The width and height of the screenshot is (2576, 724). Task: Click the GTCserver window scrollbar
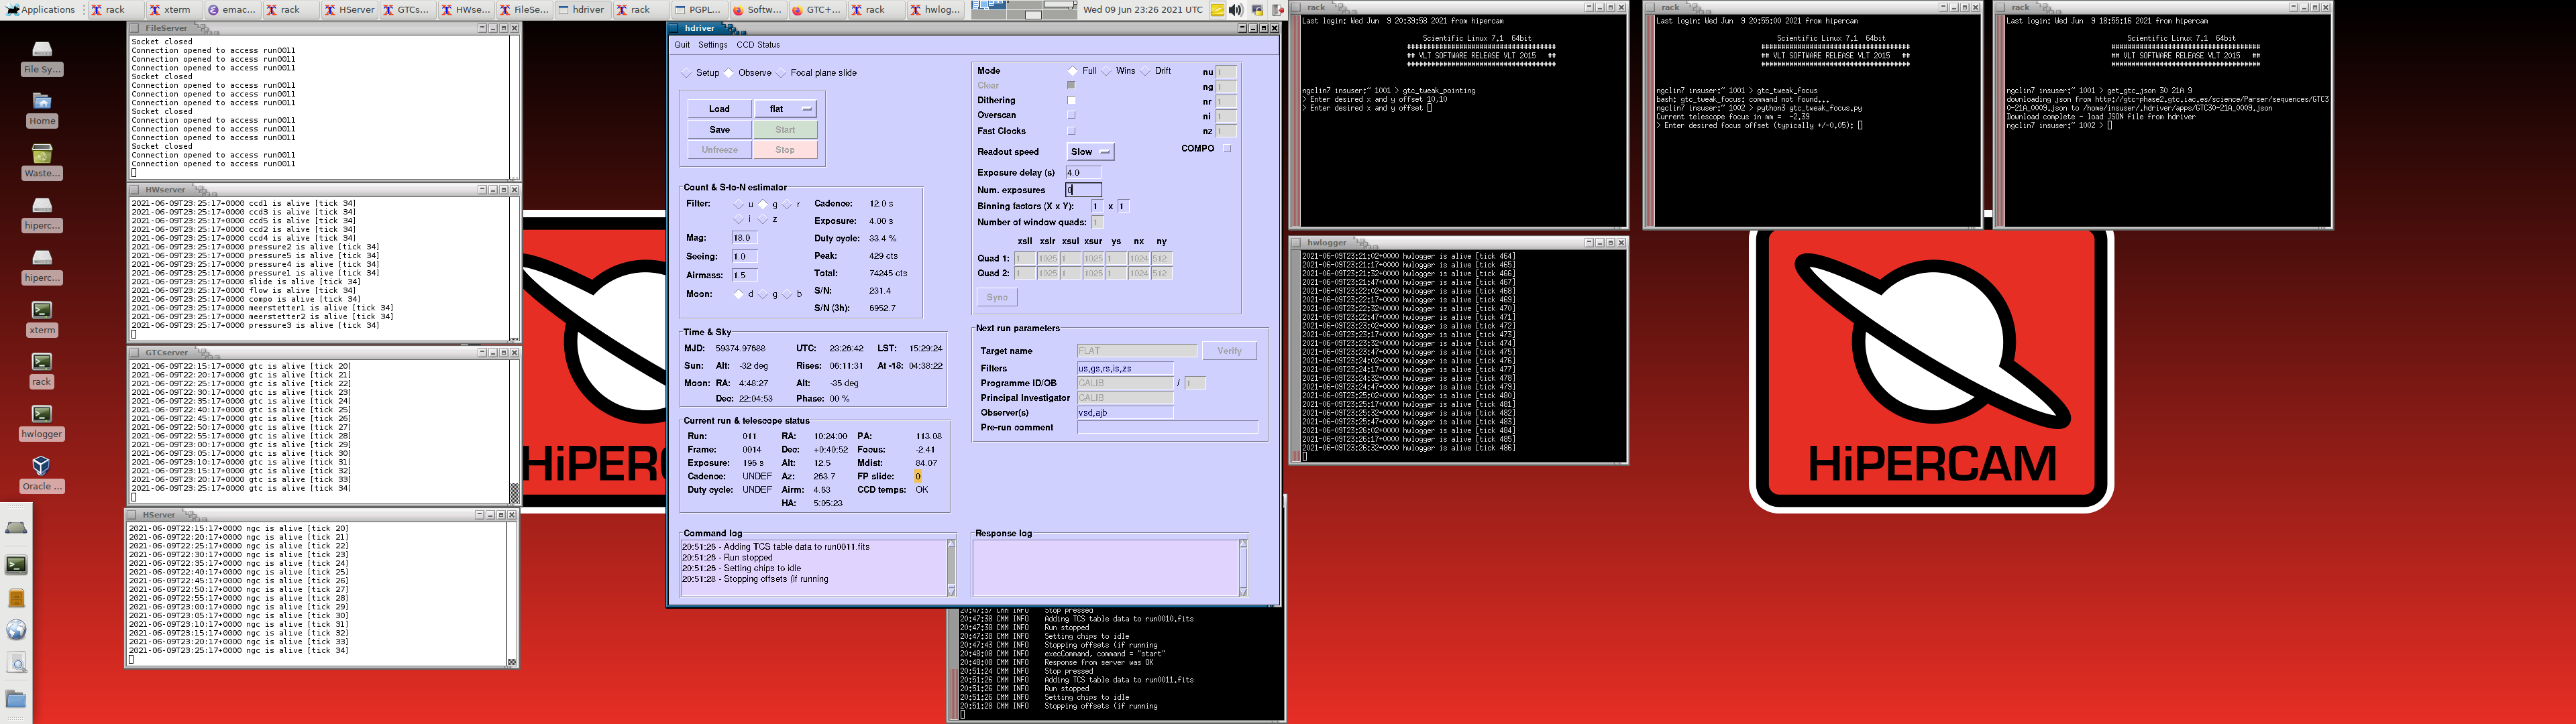point(515,431)
